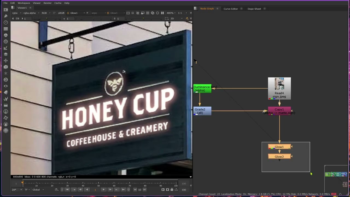Open the Particles nodes icon

tap(5, 73)
